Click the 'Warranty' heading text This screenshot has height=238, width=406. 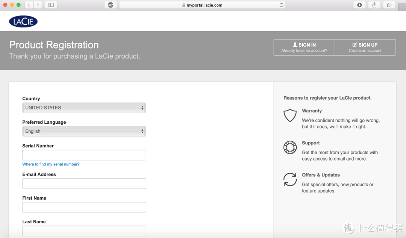tap(312, 111)
